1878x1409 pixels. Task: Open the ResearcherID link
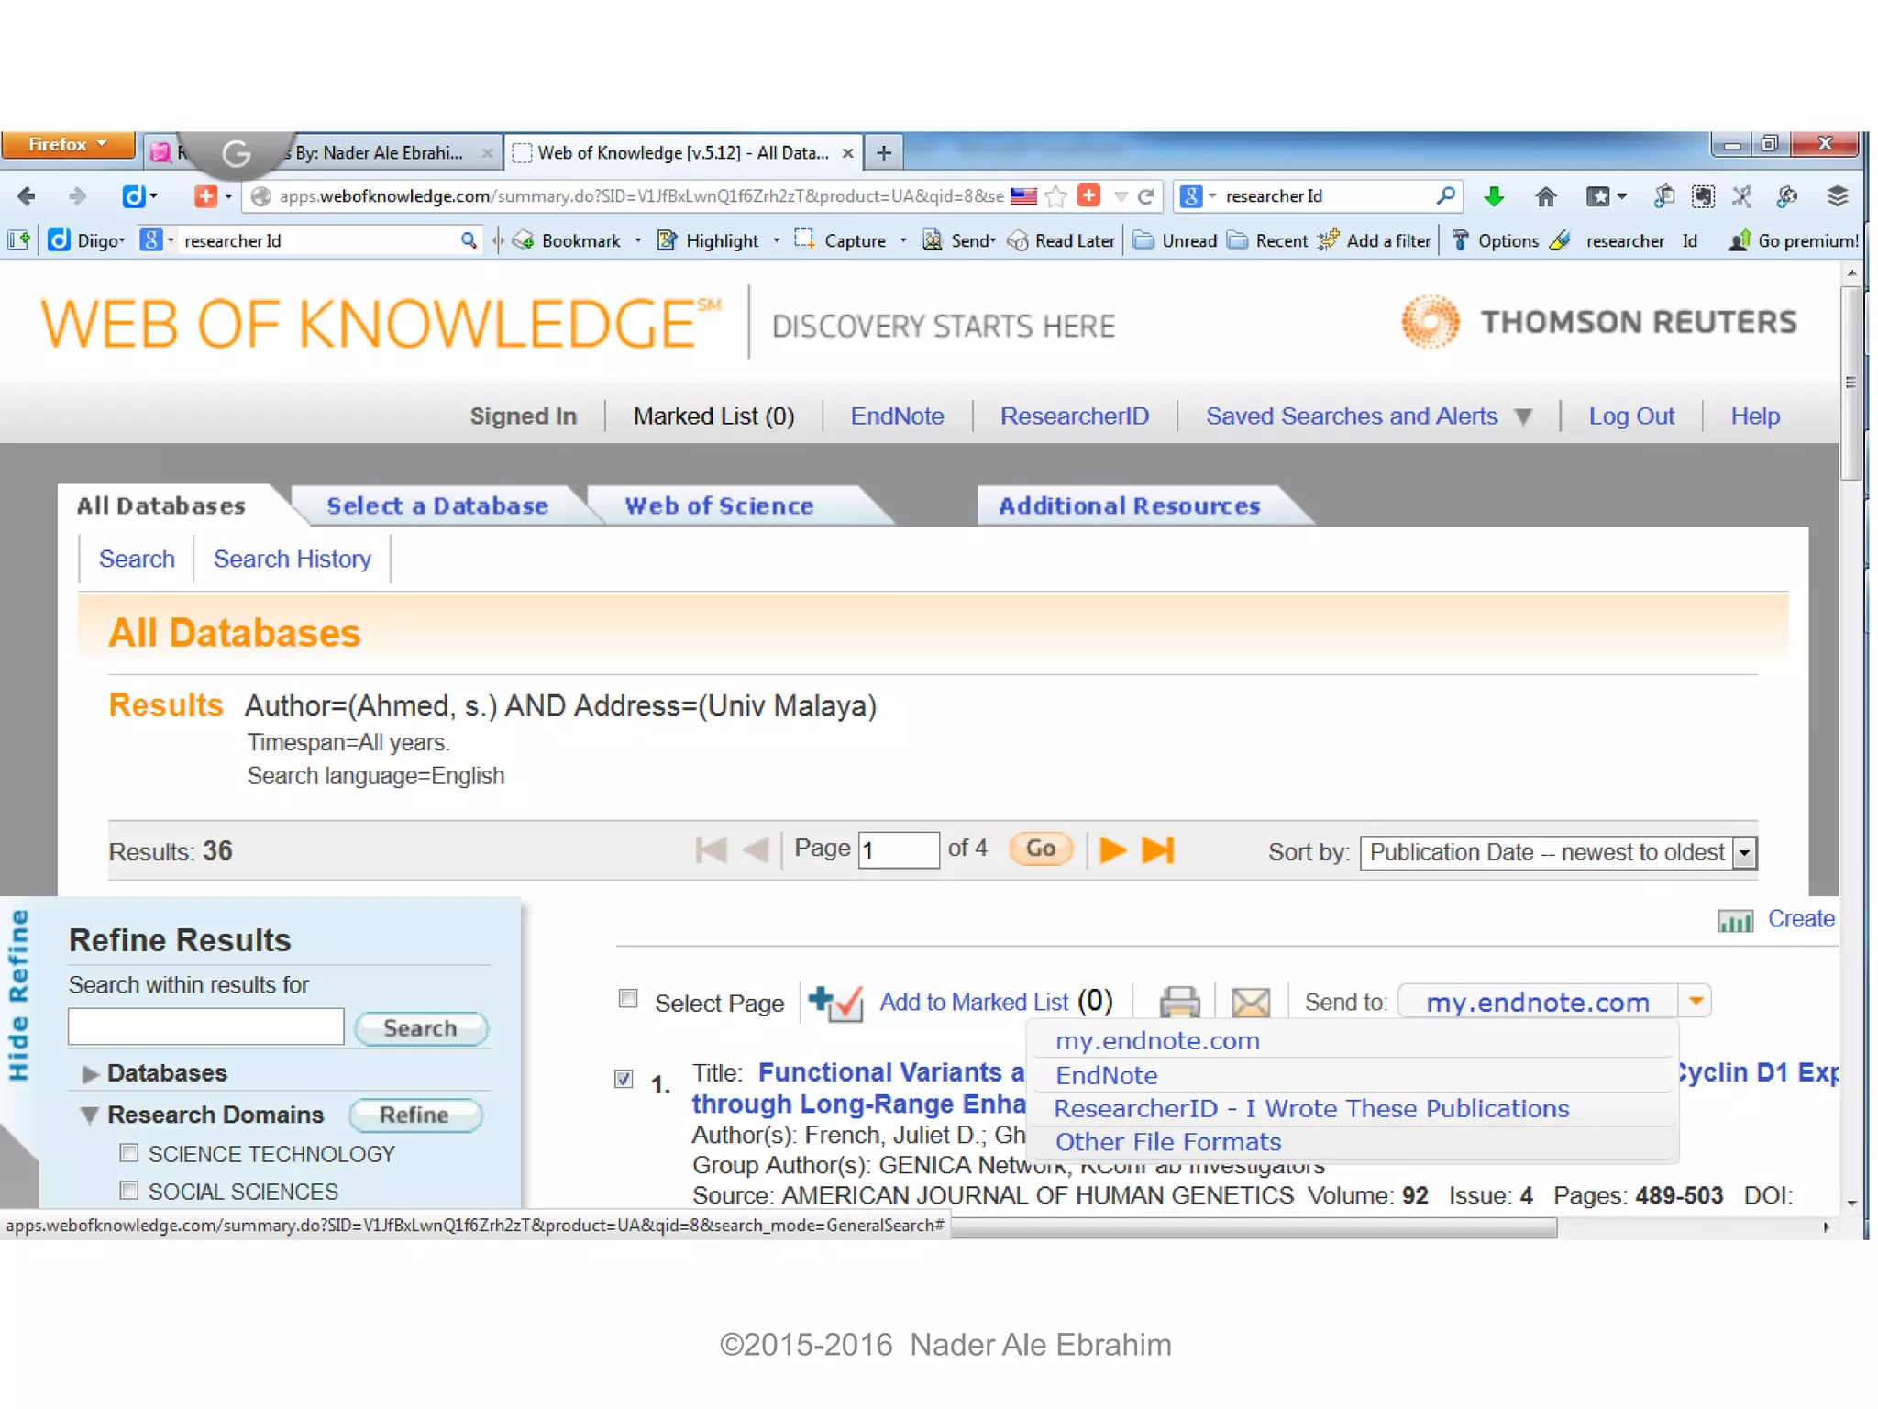(x=1074, y=416)
